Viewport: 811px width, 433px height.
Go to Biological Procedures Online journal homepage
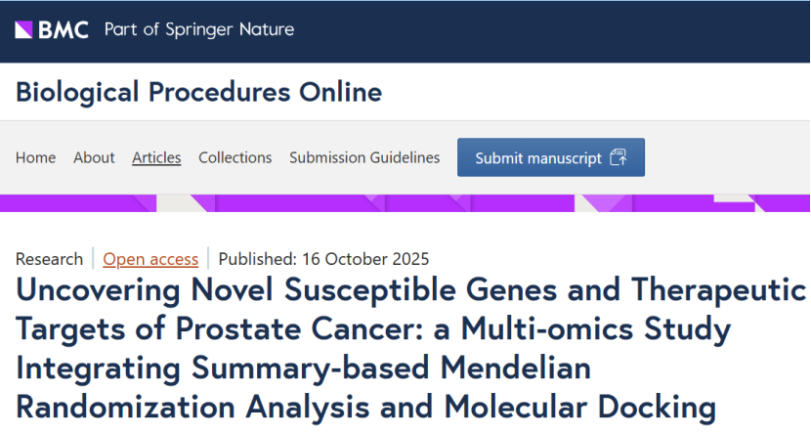(x=198, y=93)
